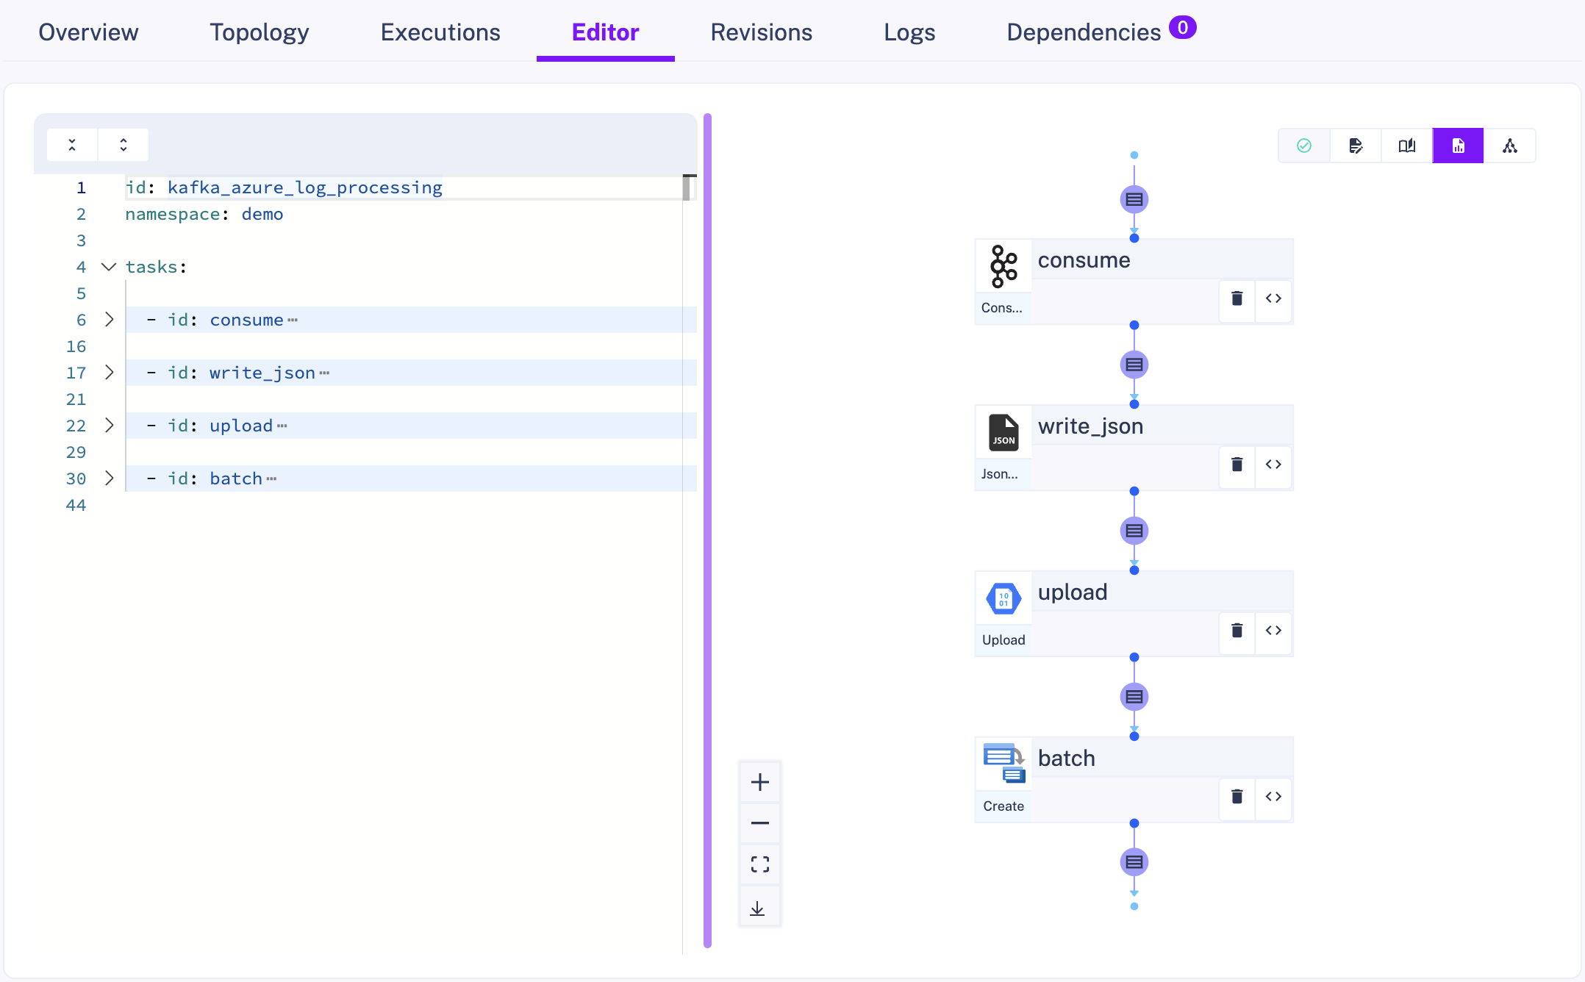The image size is (1585, 982).
Task: Select the topology view icon in editor toolbar
Action: tap(1511, 146)
